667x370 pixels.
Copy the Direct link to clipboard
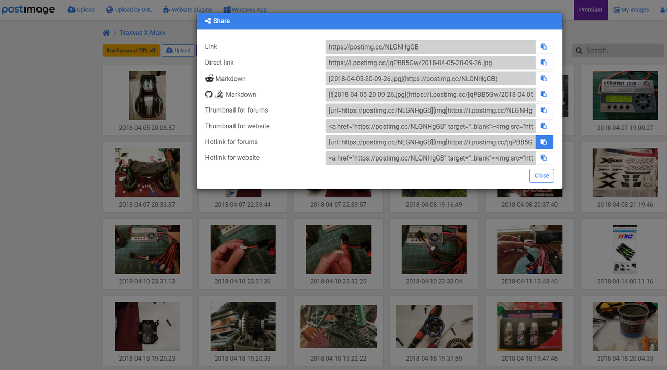[544, 63]
